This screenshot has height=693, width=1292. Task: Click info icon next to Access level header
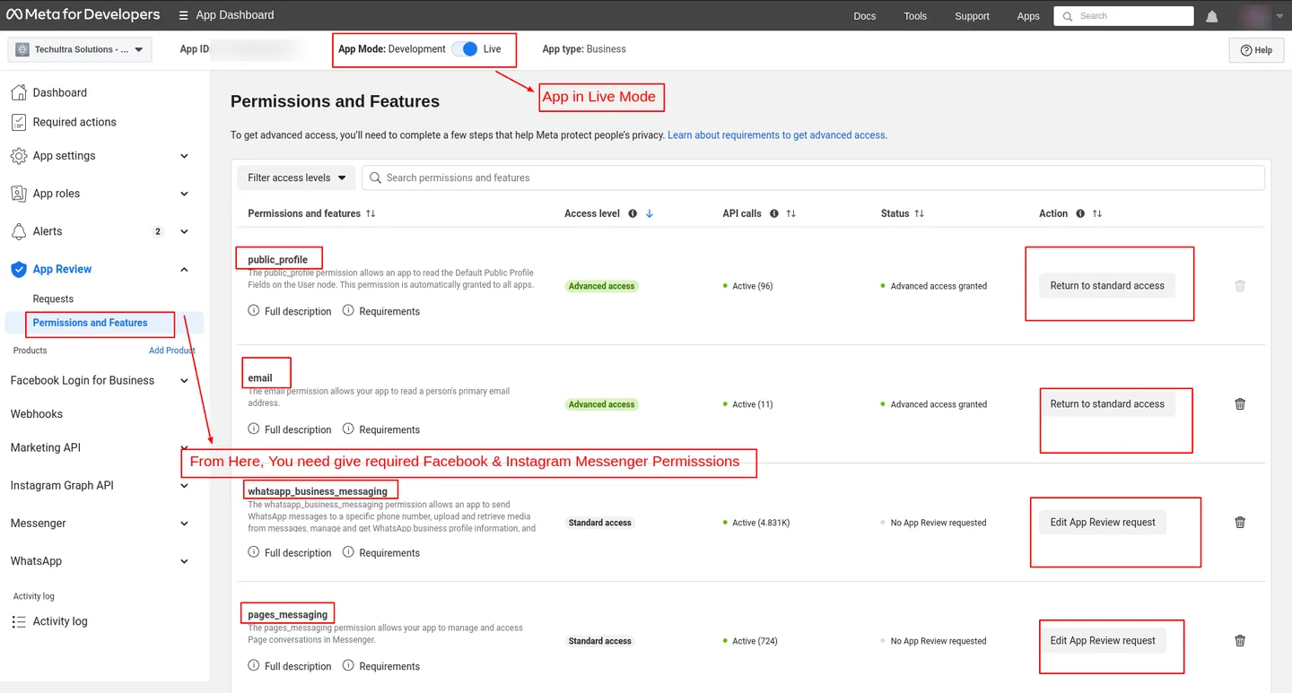(633, 213)
